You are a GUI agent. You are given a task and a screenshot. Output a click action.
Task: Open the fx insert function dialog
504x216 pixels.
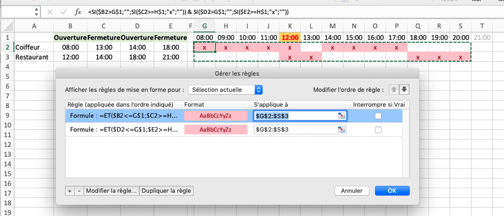(x=78, y=12)
